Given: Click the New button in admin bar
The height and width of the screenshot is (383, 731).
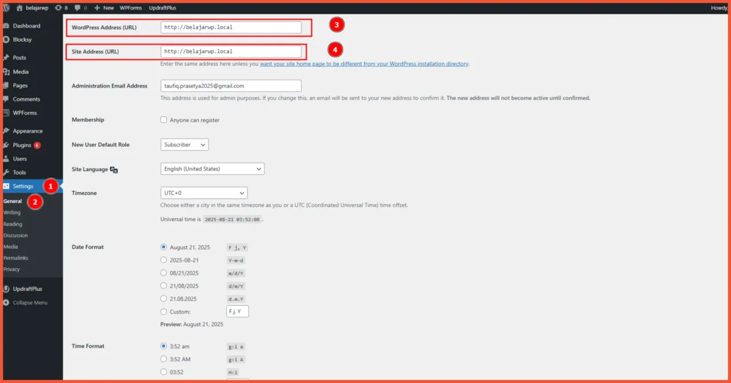Looking at the screenshot, I should 104,8.
